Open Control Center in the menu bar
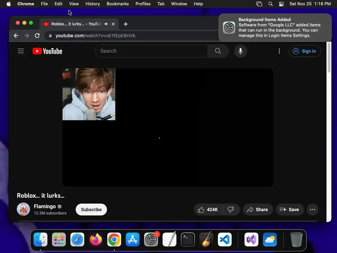 point(281,4)
